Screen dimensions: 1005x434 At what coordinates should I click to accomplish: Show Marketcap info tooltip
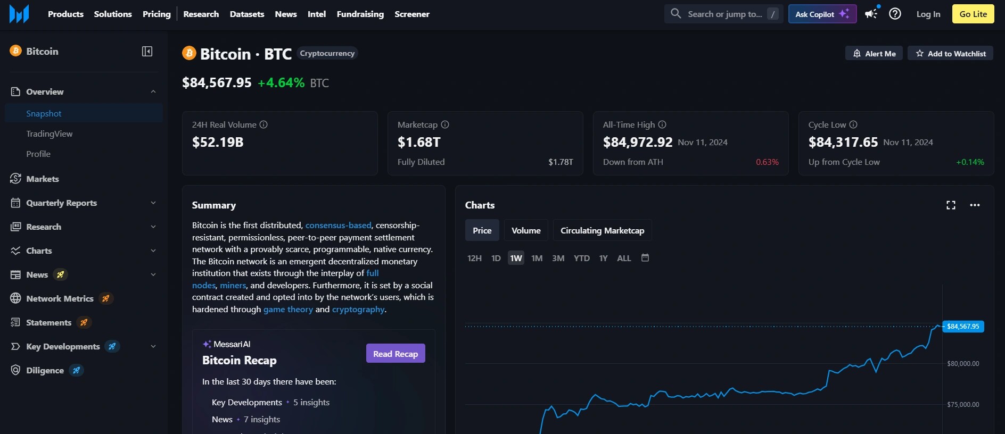[445, 124]
